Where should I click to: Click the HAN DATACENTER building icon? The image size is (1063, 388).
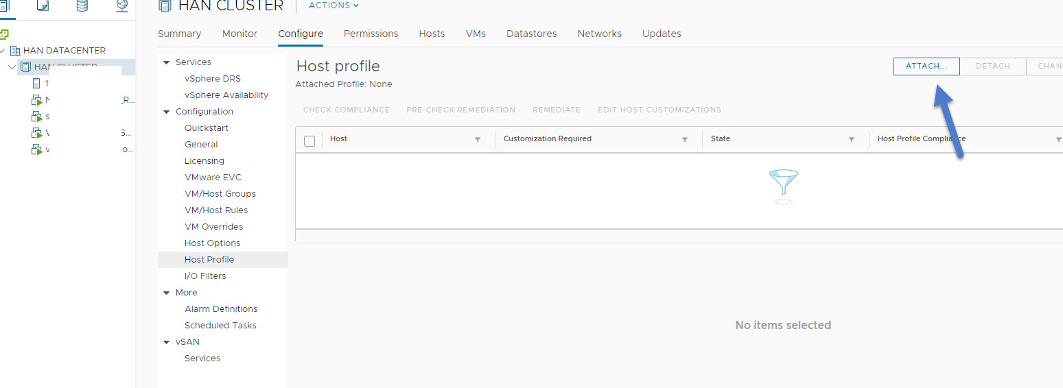[15, 51]
